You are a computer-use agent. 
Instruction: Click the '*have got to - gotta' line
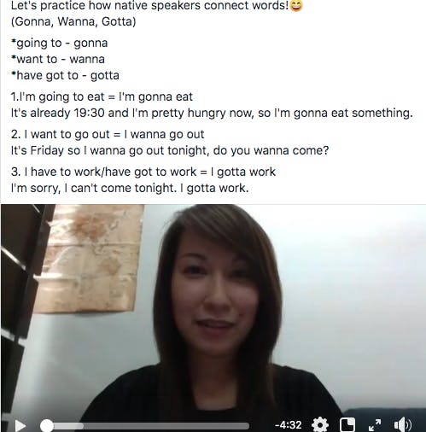click(65, 75)
